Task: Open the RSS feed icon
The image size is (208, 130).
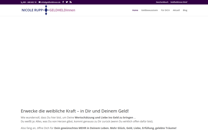Action: tap(71, 2)
